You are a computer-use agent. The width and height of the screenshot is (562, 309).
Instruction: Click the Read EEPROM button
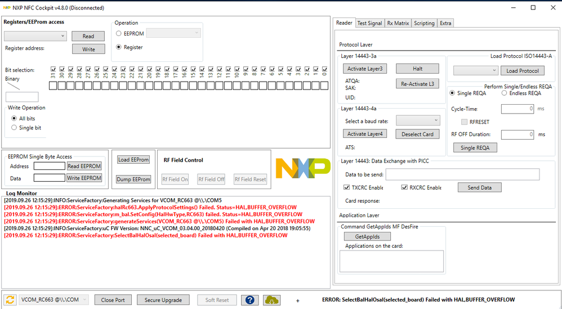(84, 166)
